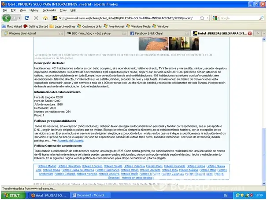267x200 pixels.
Task: Open the Bookmarks menu
Action: pyautogui.click(x=49, y=10)
